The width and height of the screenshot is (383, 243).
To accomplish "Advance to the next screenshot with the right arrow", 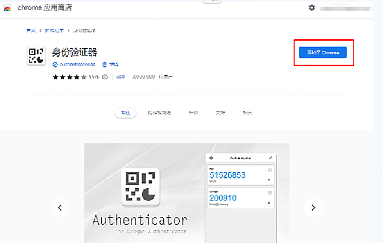I will tap(313, 207).
